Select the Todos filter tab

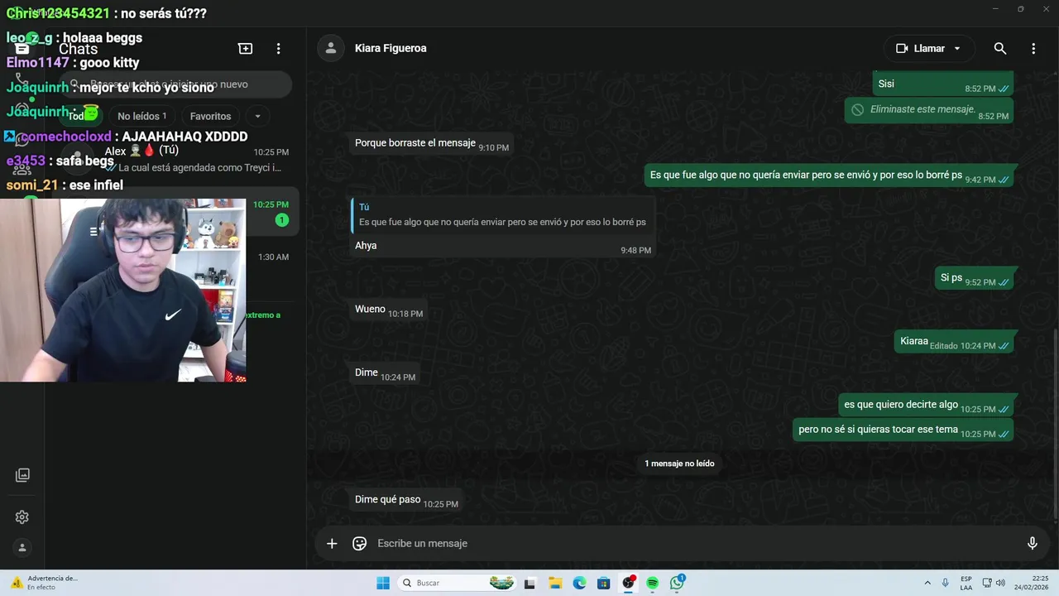click(x=83, y=116)
